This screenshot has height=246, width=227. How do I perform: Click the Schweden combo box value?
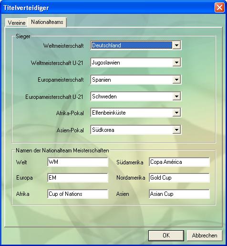tap(132, 96)
